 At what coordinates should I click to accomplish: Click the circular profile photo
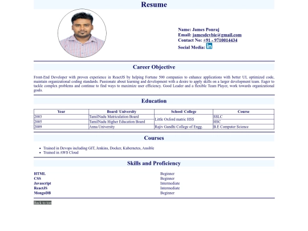(x=82, y=33)
